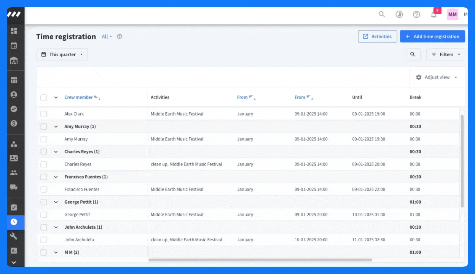This screenshot has width=475, height=274.
Task: Click the horizontal scrollbar below the table
Action: [x=260, y=260]
